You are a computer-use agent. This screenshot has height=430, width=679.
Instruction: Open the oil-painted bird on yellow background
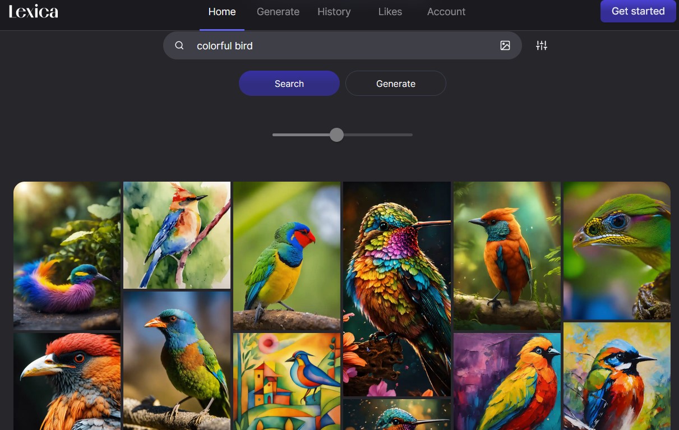617,376
